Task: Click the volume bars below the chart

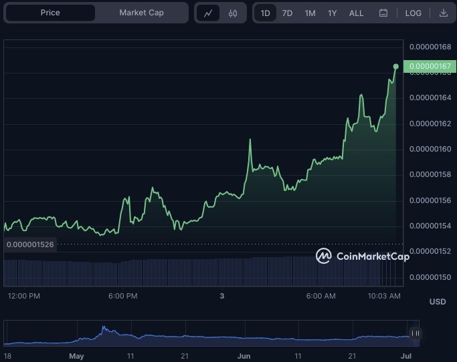Action: tap(201, 272)
